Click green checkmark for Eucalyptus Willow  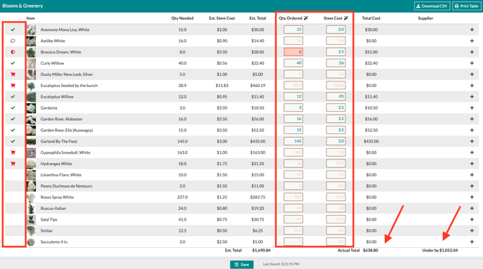13,96
